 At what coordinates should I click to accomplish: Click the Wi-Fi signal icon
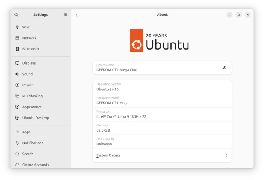[17, 27]
